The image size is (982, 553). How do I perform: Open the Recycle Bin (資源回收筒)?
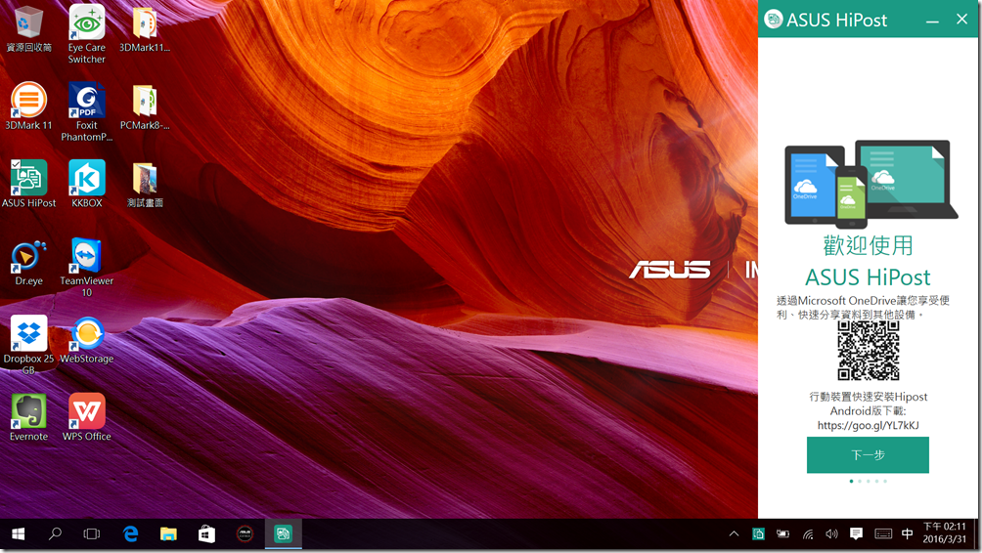pos(28,23)
